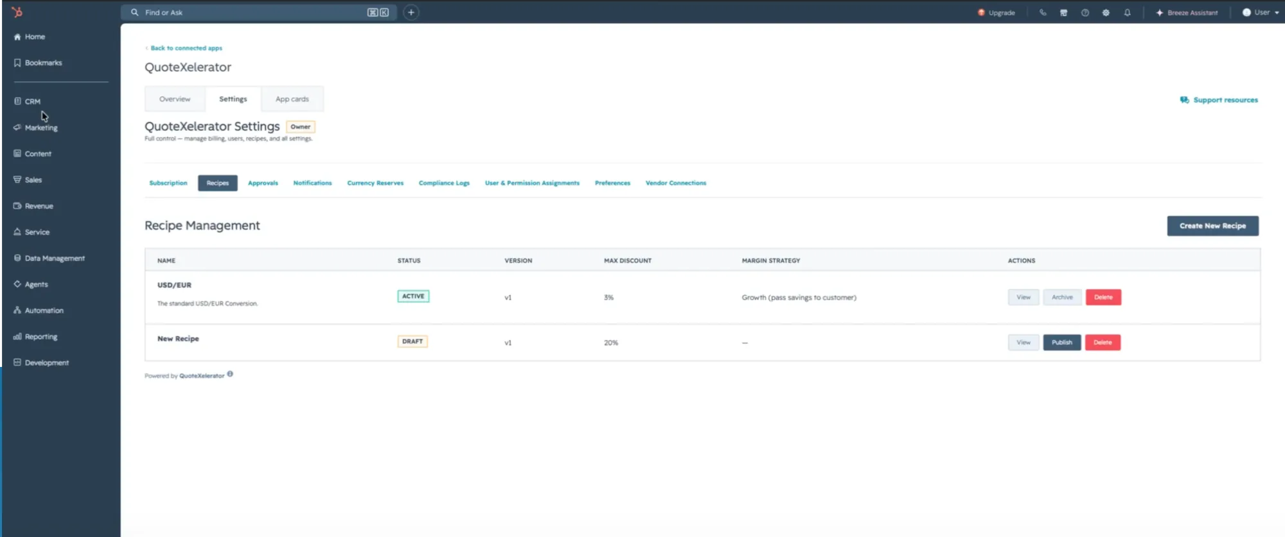This screenshot has width=1285, height=537.
Task: Delete the New Recipe draft
Action: click(x=1103, y=343)
